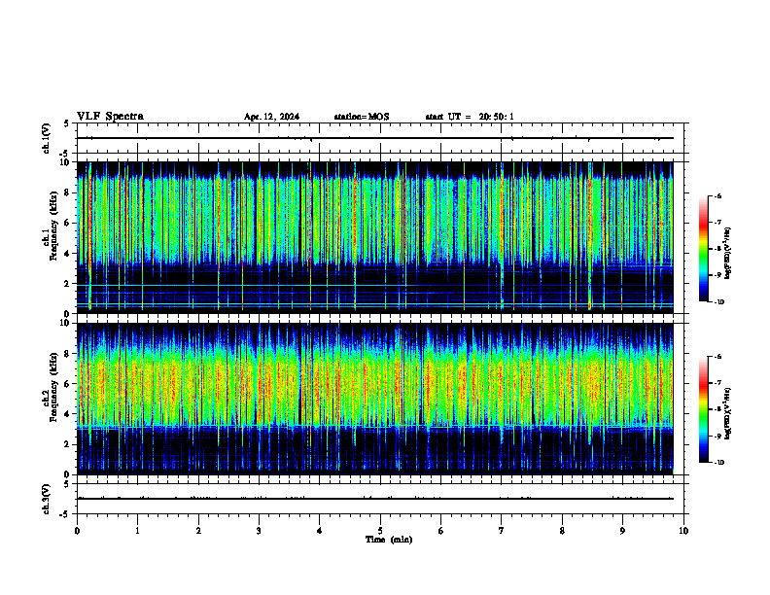
Task: Click inside the ch.1 spectrogram panel
Action: pyautogui.click(x=374, y=237)
